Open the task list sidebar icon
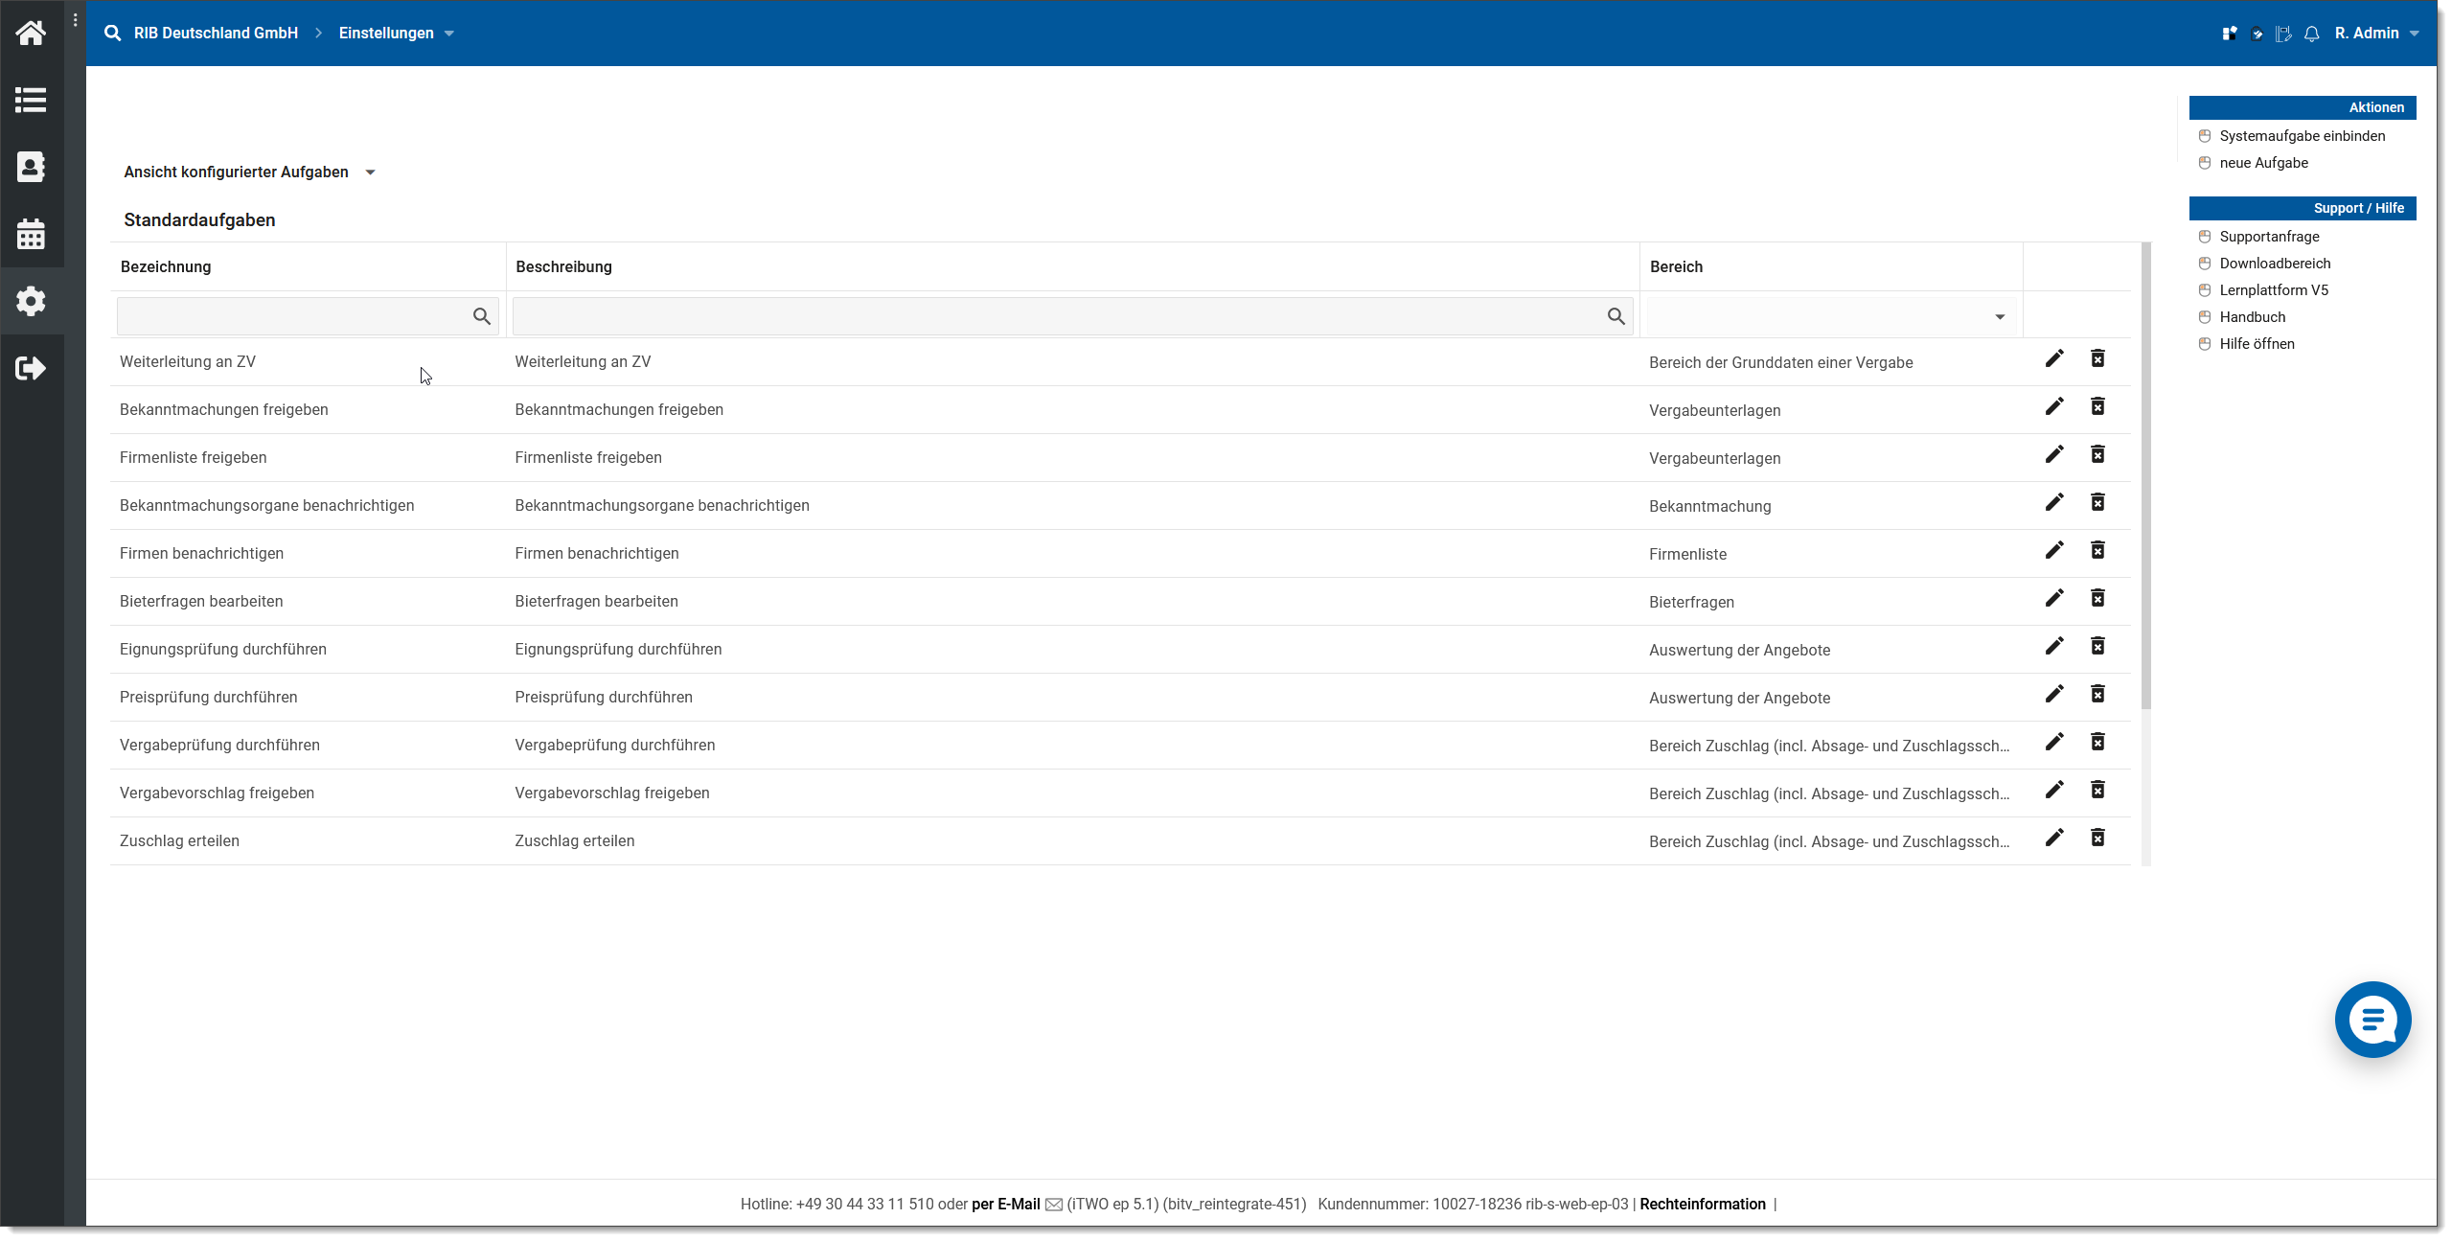Viewport: 2452px width, 1241px height. [31, 100]
